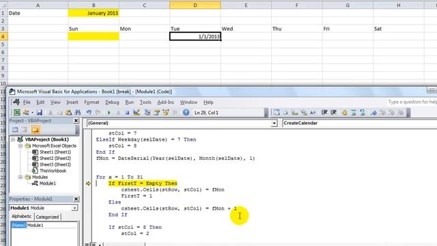The height and width of the screenshot is (246, 437).
Task: Switch to the Categorized properties tab
Action: [x=47, y=217]
